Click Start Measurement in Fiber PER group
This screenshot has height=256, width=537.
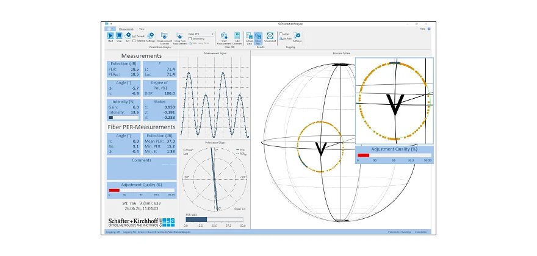point(225,38)
